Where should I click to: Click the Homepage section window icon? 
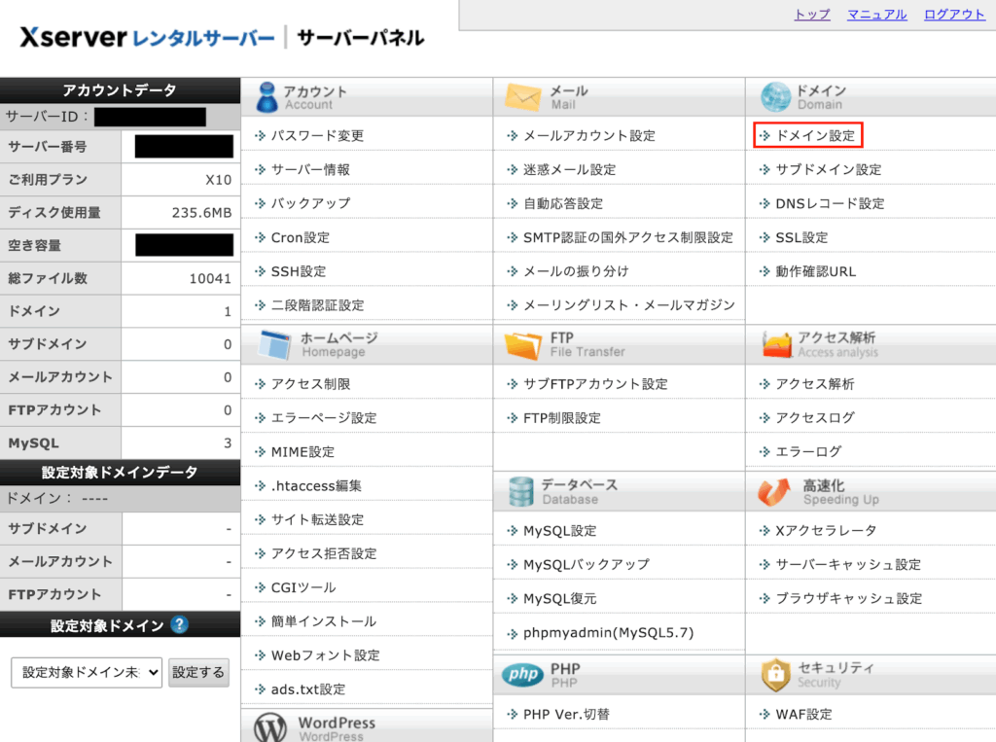coord(273,344)
